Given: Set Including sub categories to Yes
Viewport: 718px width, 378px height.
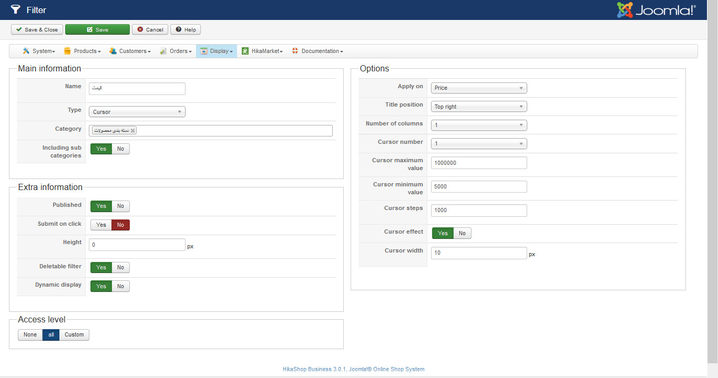Looking at the screenshot, I should point(101,149).
